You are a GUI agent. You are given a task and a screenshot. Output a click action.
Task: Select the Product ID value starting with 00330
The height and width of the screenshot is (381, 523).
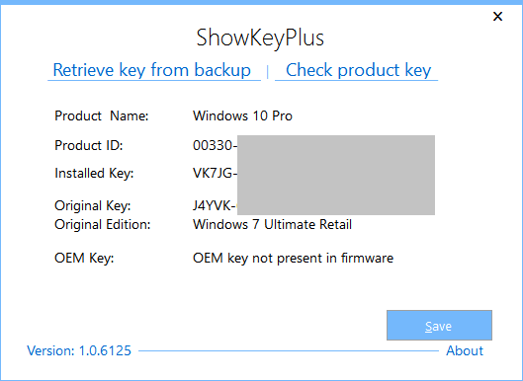(x=215, y=145)
